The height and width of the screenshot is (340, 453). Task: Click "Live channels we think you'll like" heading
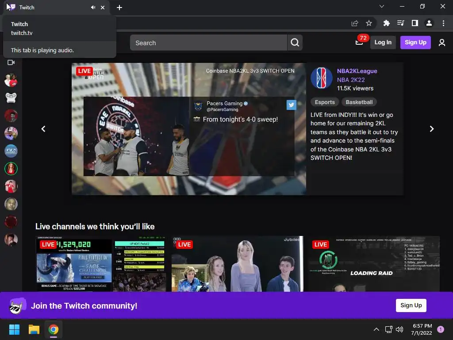[95, 226]
